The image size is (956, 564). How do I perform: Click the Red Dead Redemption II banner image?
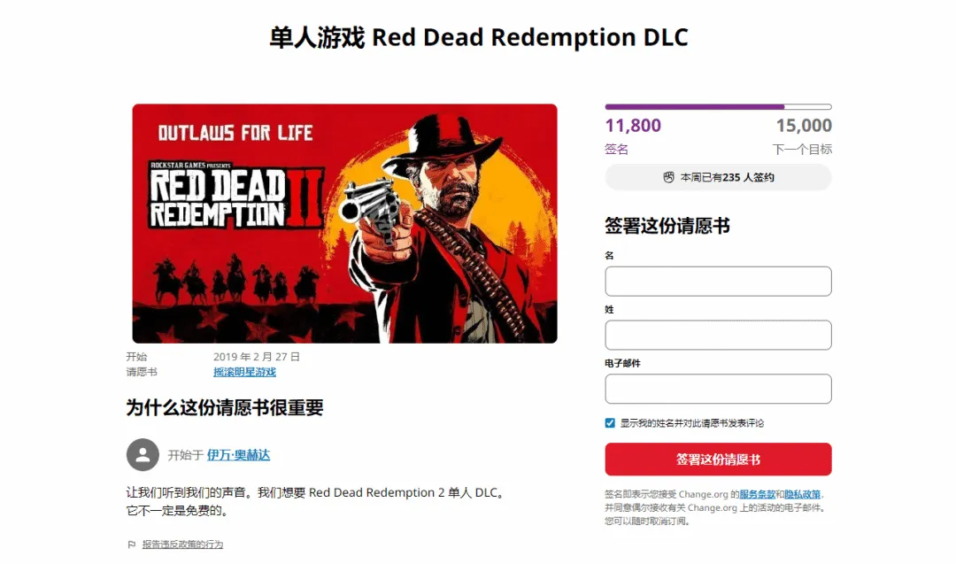click(x=344, y=223)
